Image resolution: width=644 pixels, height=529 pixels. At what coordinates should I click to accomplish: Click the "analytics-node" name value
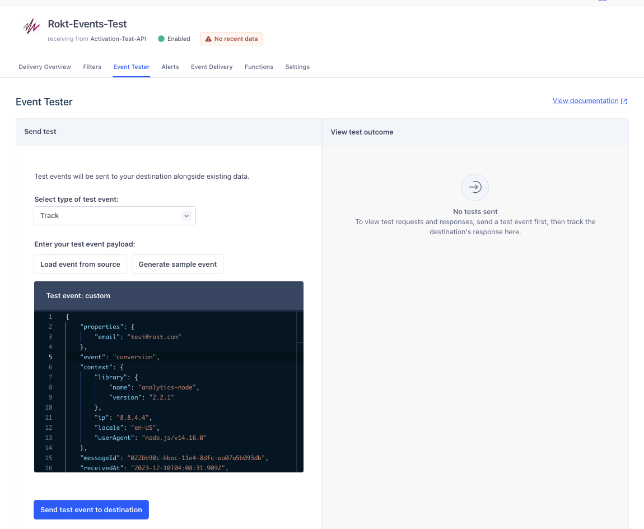pyautogui.click(x=167, y=387)
